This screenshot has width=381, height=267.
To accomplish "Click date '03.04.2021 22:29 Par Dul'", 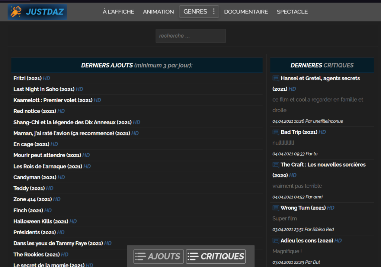I will point(296,263).
